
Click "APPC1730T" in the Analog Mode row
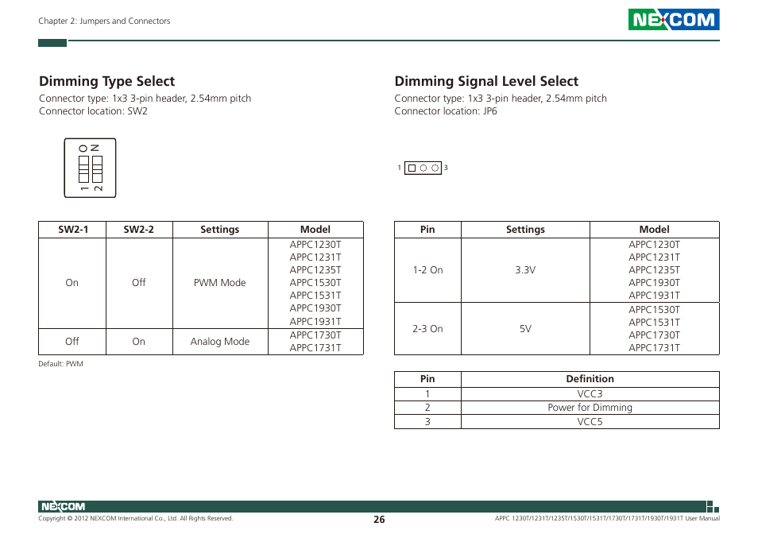click(x=315, y=335)
